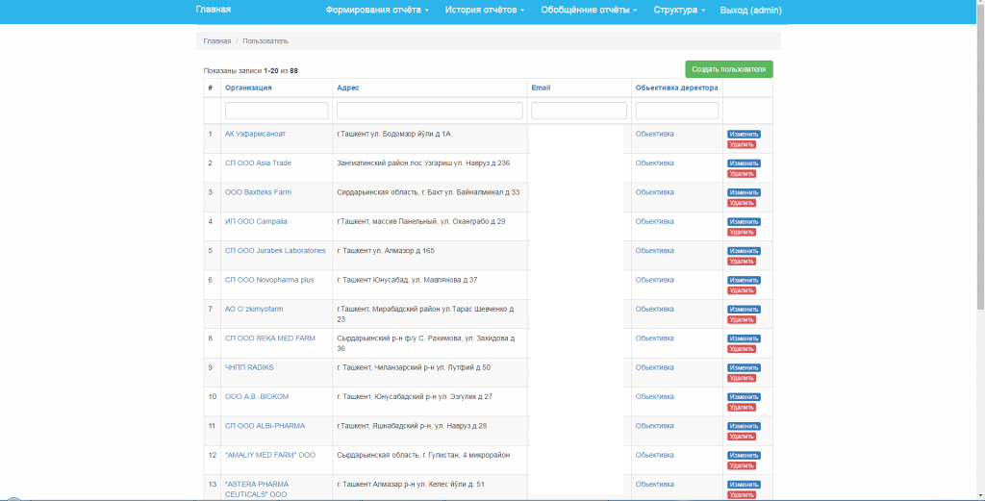Click the Создать пользователя button

tap(729, 69)
